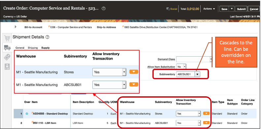Click the Last Saved timestamp
Image resolution: width=261 pixels, height=129 pixels.
245,17
